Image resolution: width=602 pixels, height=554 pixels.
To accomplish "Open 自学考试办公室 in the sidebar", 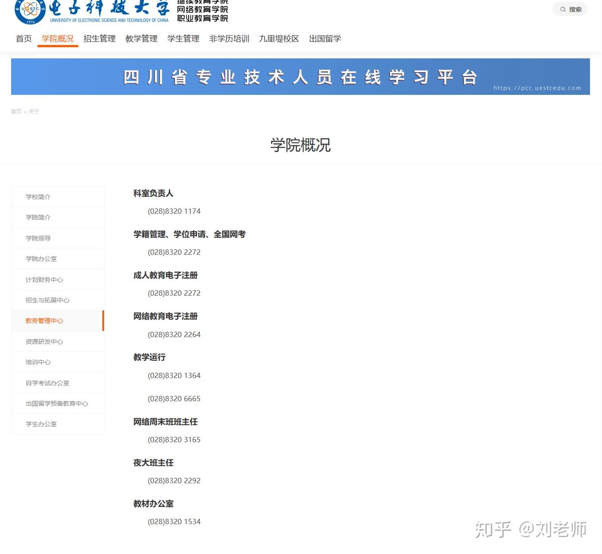I will click(58, 383).
